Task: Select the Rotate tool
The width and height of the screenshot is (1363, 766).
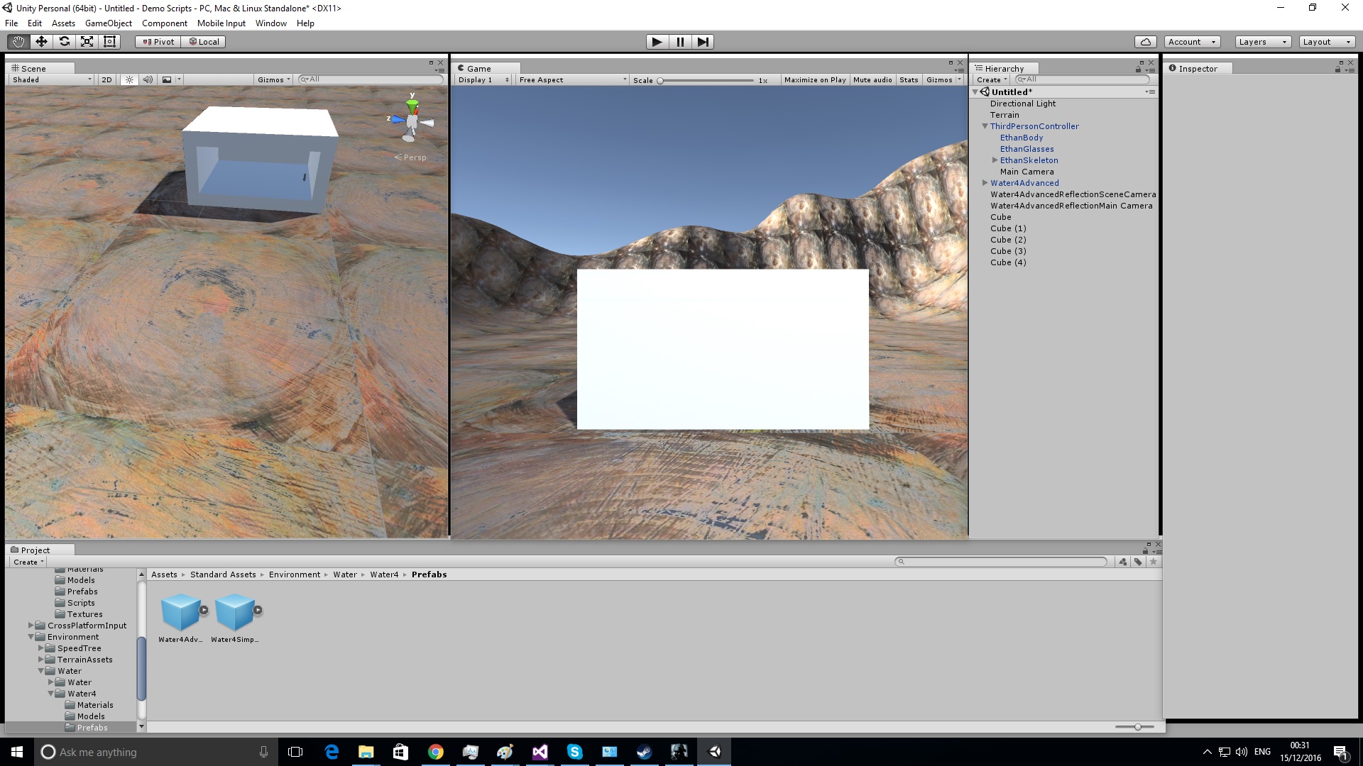Action: click(64, 42)
